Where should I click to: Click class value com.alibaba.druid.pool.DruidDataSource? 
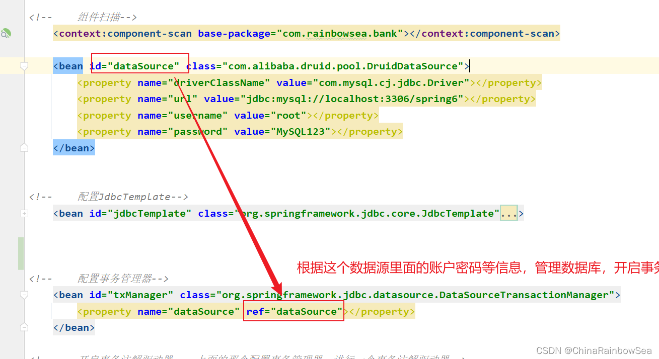[343, 66]
